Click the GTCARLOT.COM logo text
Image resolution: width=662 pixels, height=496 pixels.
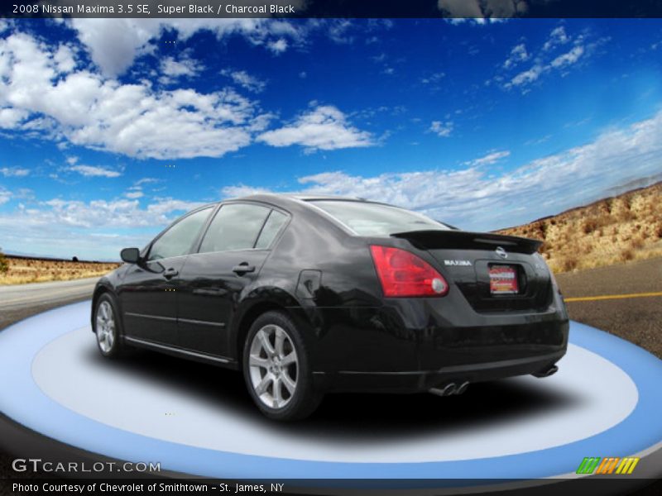86,466
